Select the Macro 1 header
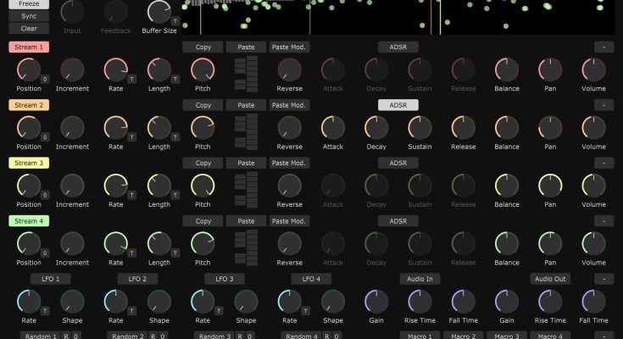 point(418,336)
